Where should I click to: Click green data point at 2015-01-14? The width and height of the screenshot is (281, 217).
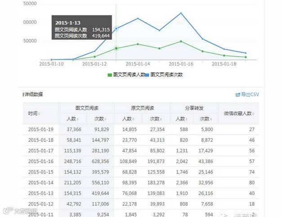pyautogui.click(x=138, y=44)
